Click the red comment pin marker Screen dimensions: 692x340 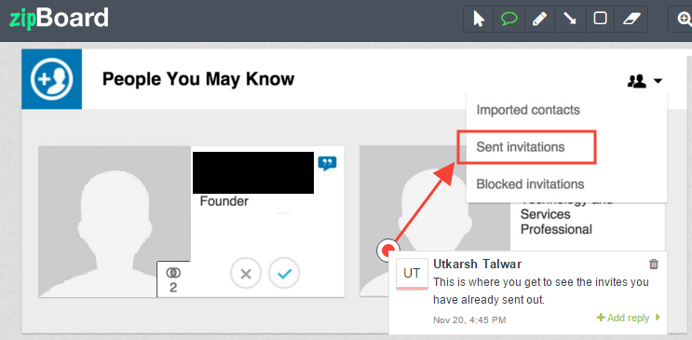(388, 251)
